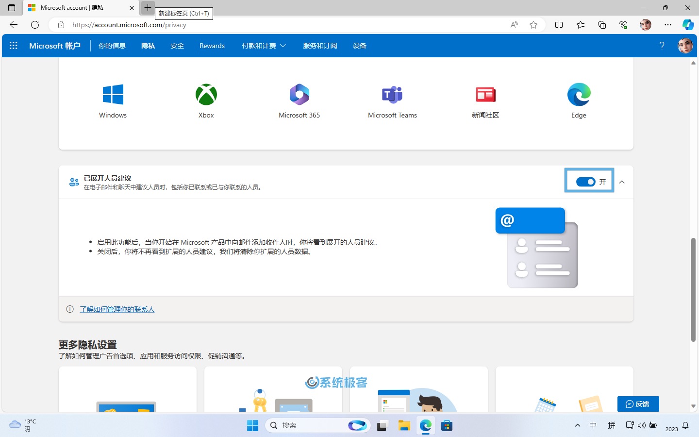Image resolution: width=699 pixels, height=437 pixels.
Task: Go to 你的信息 tab
Action: [112, 46]
